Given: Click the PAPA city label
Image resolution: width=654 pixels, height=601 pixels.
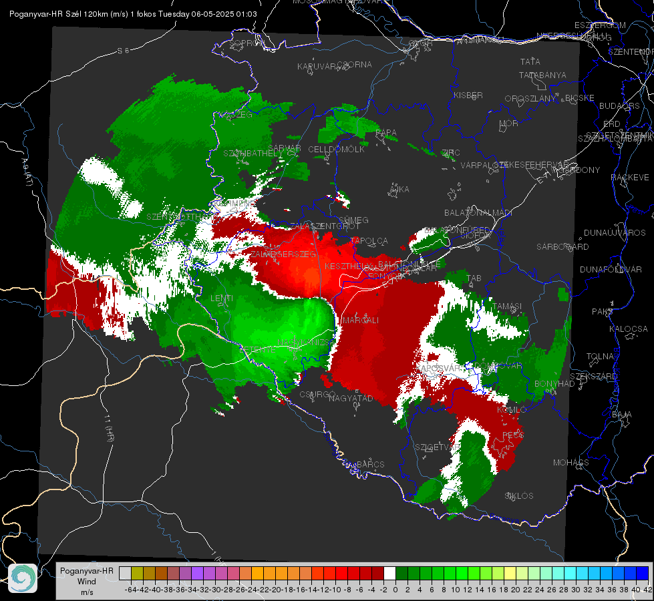Looking at the screenshot, I should [386, 133].
